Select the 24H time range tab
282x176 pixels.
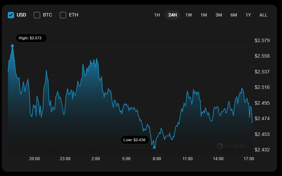point(173,15)
